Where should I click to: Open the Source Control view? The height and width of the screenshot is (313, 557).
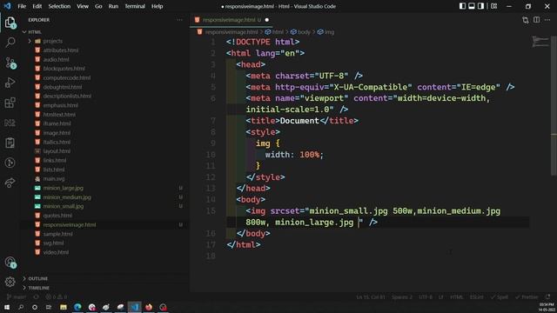click(10, 63)
